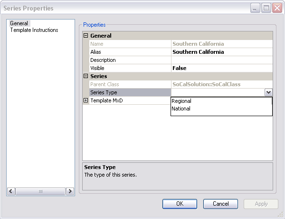Viewport: 285px width, 219px height.
Task: Edit the Alias value field
Action: click(x=221, y=52)
